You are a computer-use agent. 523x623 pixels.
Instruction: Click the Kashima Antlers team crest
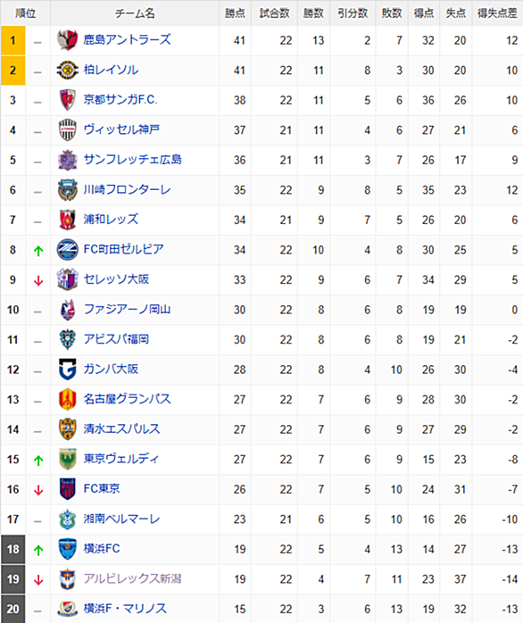pos(67,40)
